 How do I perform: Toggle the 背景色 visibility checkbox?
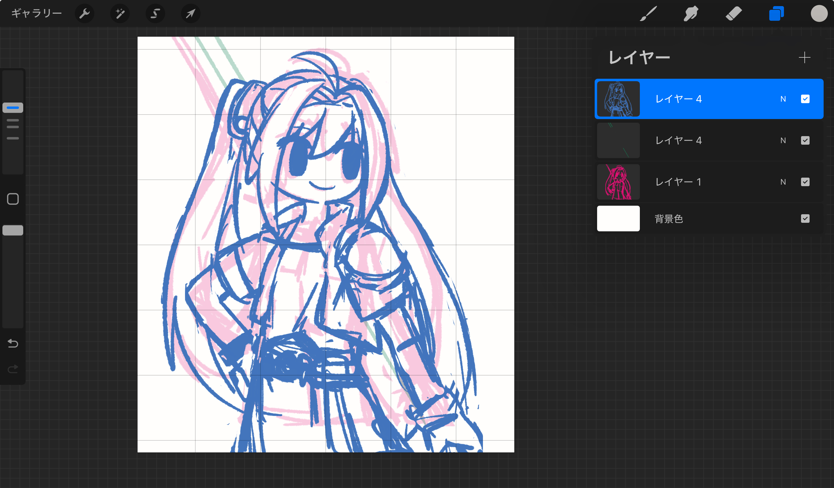pyautogui.click(x=805, y=218)
